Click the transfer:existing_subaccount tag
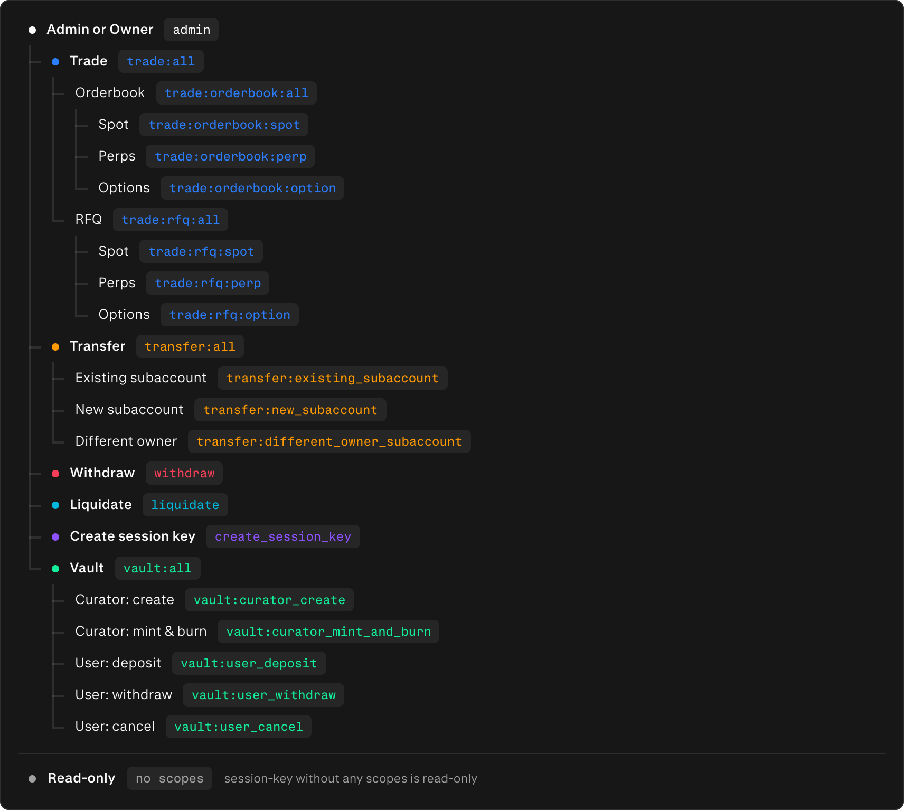This screenshot has height=810, width=904. point(333,378)
